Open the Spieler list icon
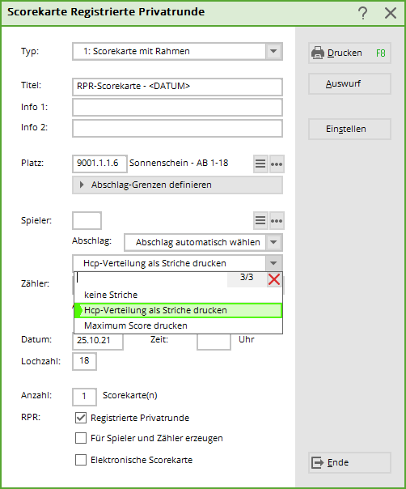Viewport: 406px width, 489px height. [x=260, y=220]
